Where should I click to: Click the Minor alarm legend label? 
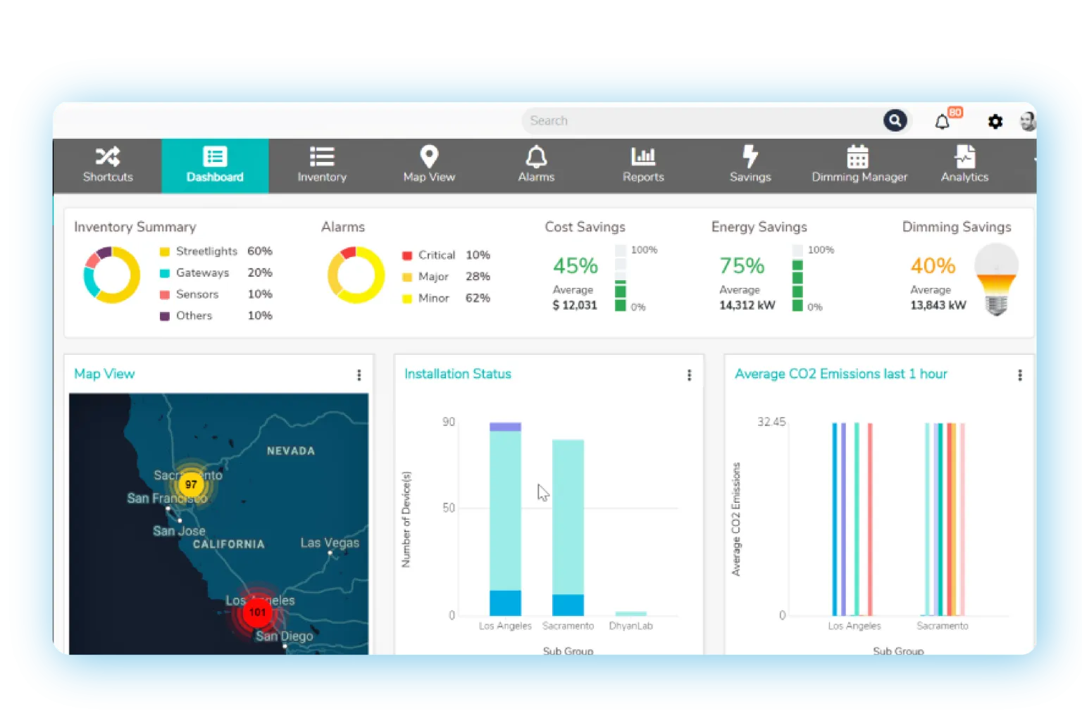click(x=434, y=299)
